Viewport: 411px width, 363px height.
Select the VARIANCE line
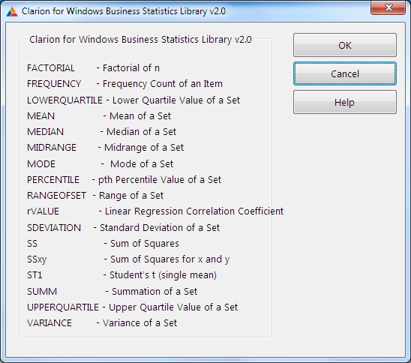[102, 323]
